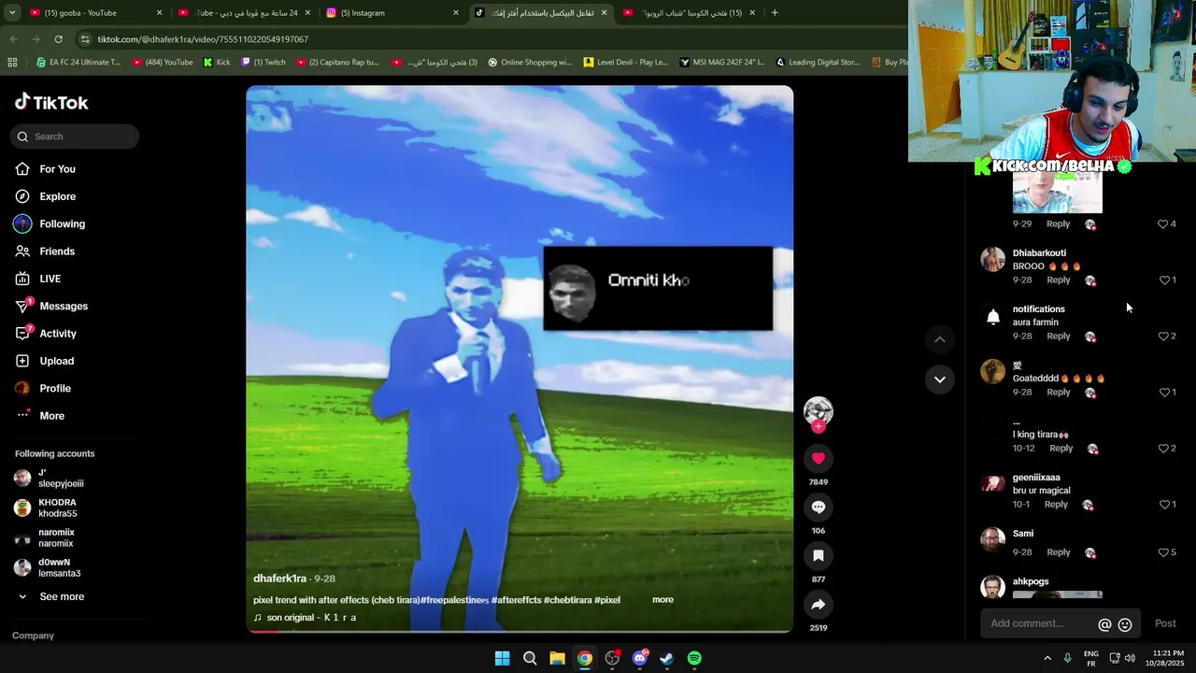Image resolution: width=1196 pixels, height=673 pixels.
Task: Reply to geeniiixaaa's comment
Action: tap(1056, 505)
